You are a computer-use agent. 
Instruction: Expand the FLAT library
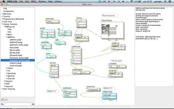pyautogui.click(x=5, y=84)
